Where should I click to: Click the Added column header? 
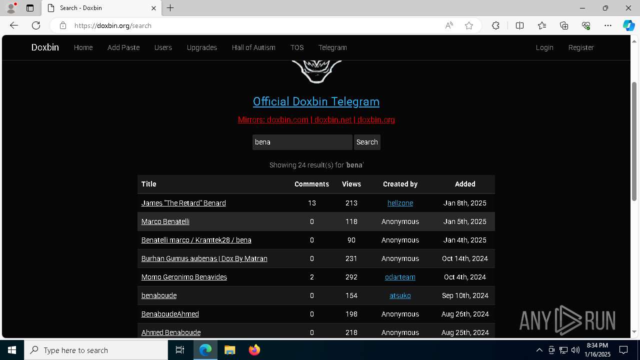click(465, 184)
